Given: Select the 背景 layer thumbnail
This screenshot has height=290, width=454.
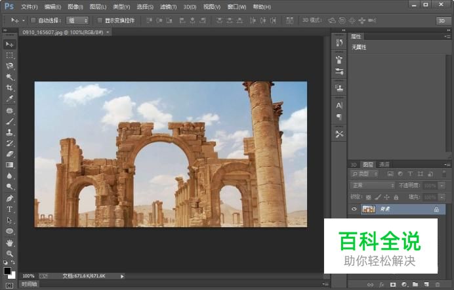Looking at the screenshot, I should tap(368, 209).
